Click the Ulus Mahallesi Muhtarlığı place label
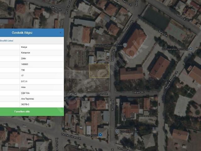201x151 pixels. 175,49
